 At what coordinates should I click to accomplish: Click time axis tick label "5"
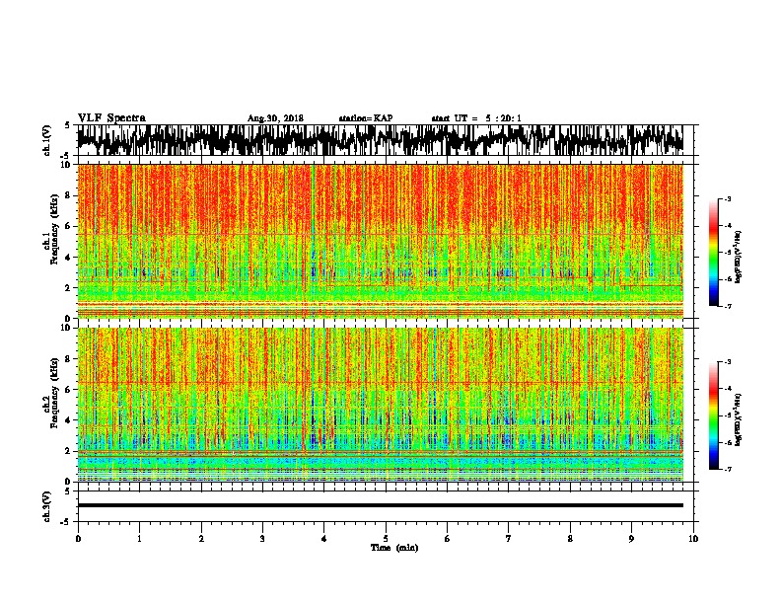pyautogui.click(x=386, y=539)
